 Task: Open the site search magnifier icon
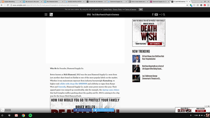click(164, 14)
